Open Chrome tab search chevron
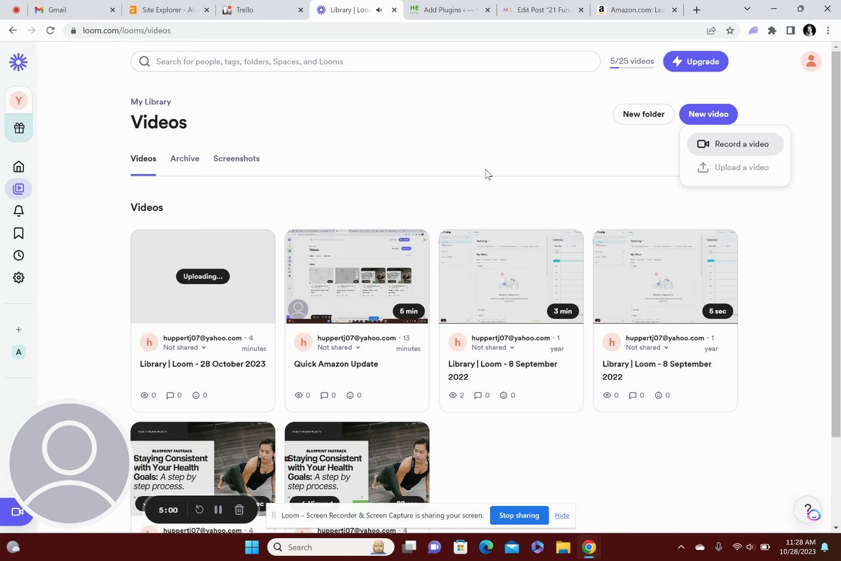Image resolution: width=841 pixels, height=561 pixels. point(747,9)
